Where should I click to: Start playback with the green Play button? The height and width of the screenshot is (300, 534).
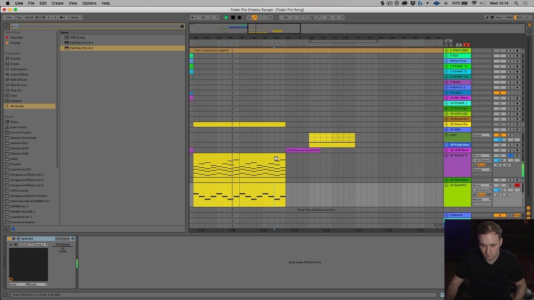click(226, 17)
